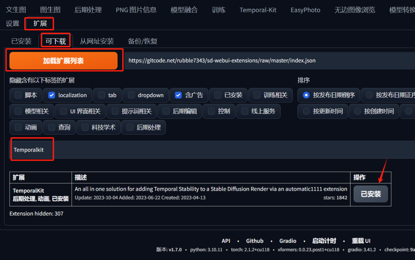The image size is (415, 260).
Task: Switch to the 后期处理 top tab
Action: [88, 10]
